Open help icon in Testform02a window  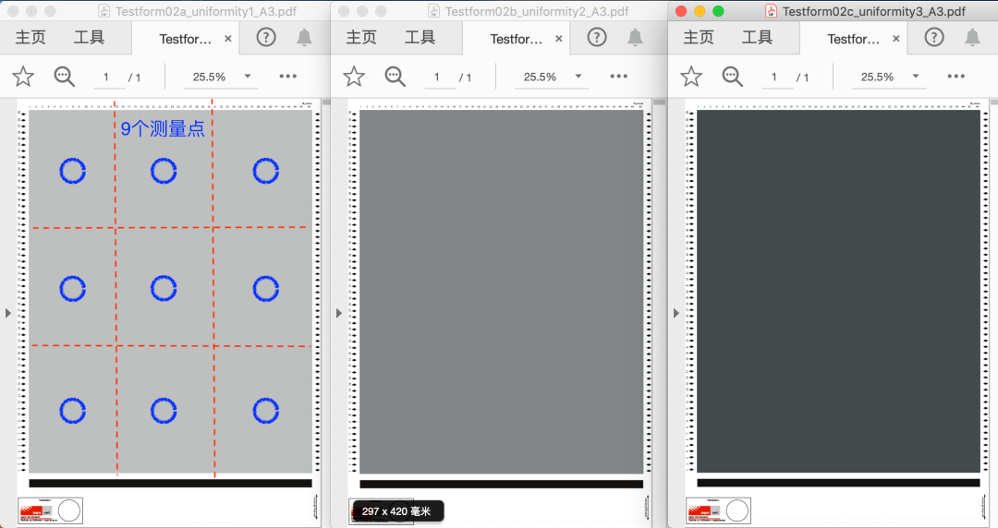click(x=266, y=37)
